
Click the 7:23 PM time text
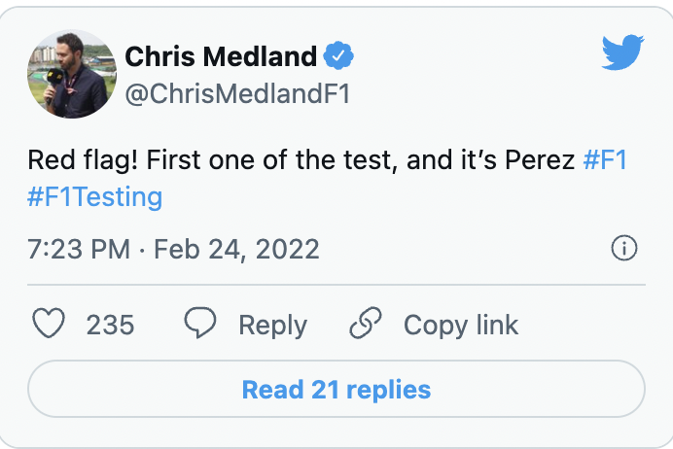[79, 249]
